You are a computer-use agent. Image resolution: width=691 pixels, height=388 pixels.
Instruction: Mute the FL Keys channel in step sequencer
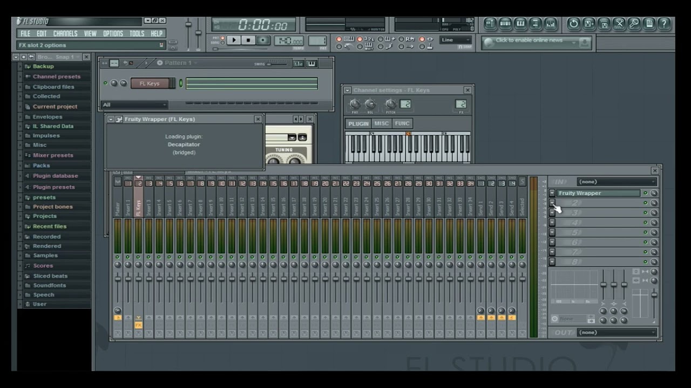point(105,84)
